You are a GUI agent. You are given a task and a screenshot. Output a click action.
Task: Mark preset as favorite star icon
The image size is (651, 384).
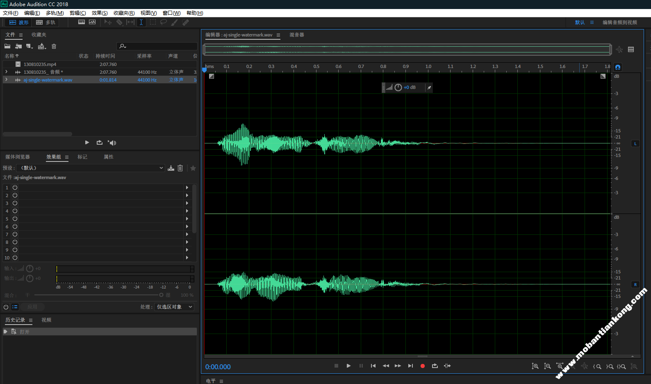(193, 168)
